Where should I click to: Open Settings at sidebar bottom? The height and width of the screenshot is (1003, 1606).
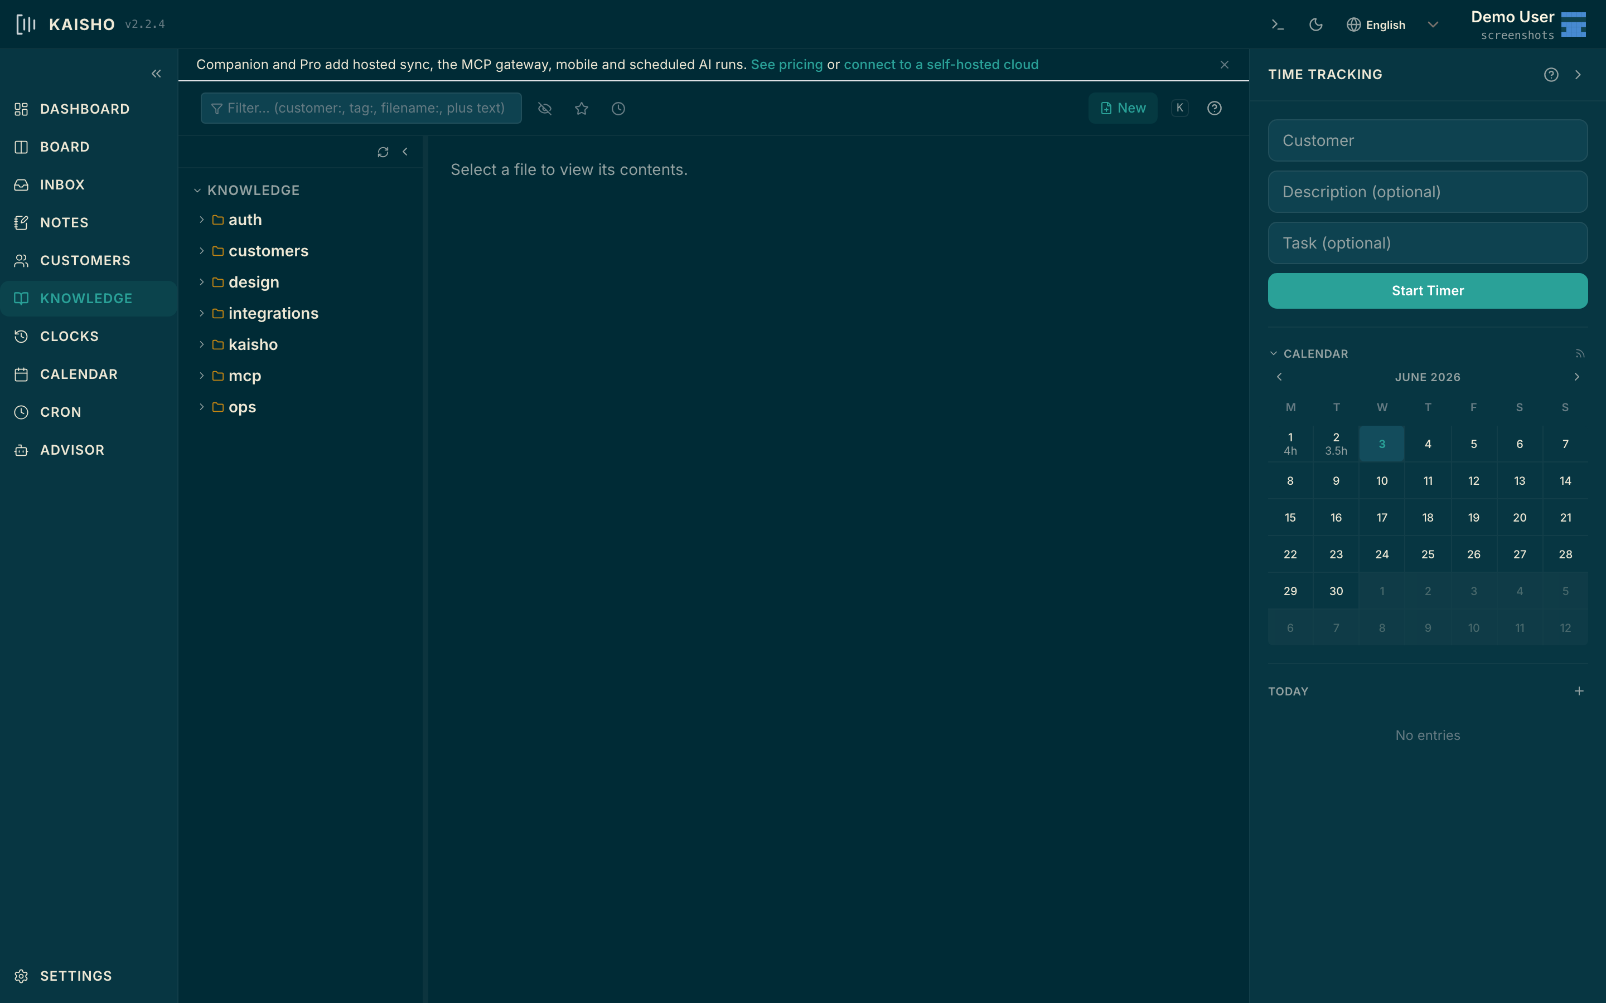89,976
